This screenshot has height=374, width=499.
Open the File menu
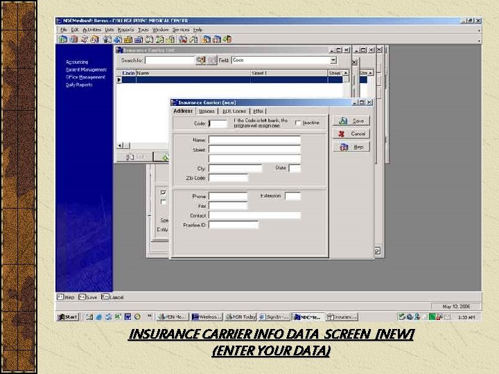click(64, 30)
